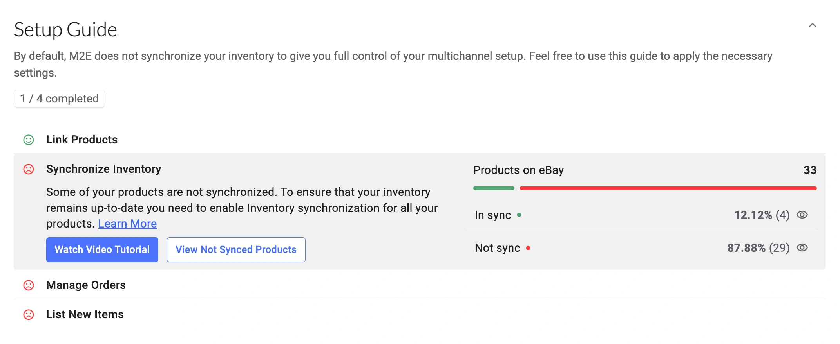
Task: View not-synced products via eye icon
Action: (x=802, y=248)
